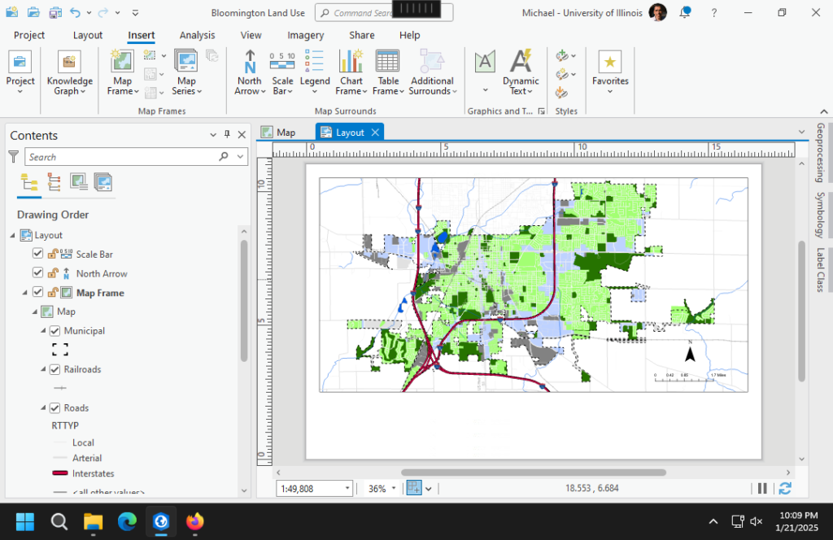
Task: Click the Interstates red line symbol
Action: coord(60,473)
